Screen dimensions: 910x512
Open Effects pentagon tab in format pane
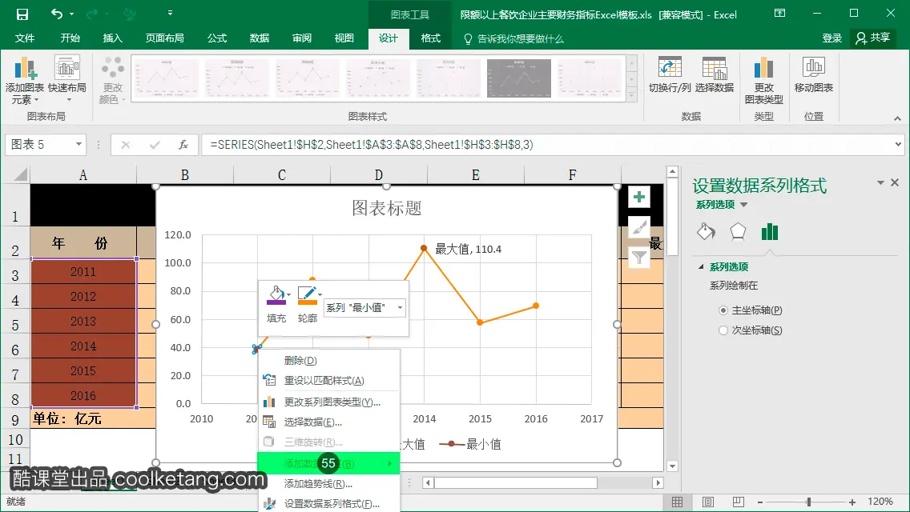(x=738, y=231)
